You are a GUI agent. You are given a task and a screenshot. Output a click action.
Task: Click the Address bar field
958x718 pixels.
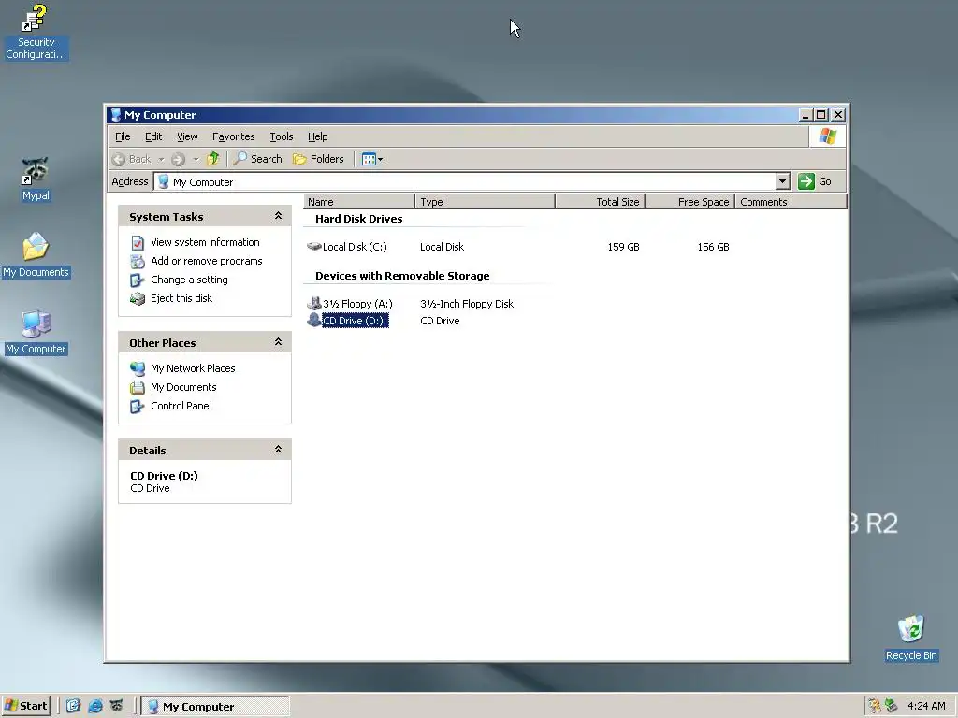464,181
